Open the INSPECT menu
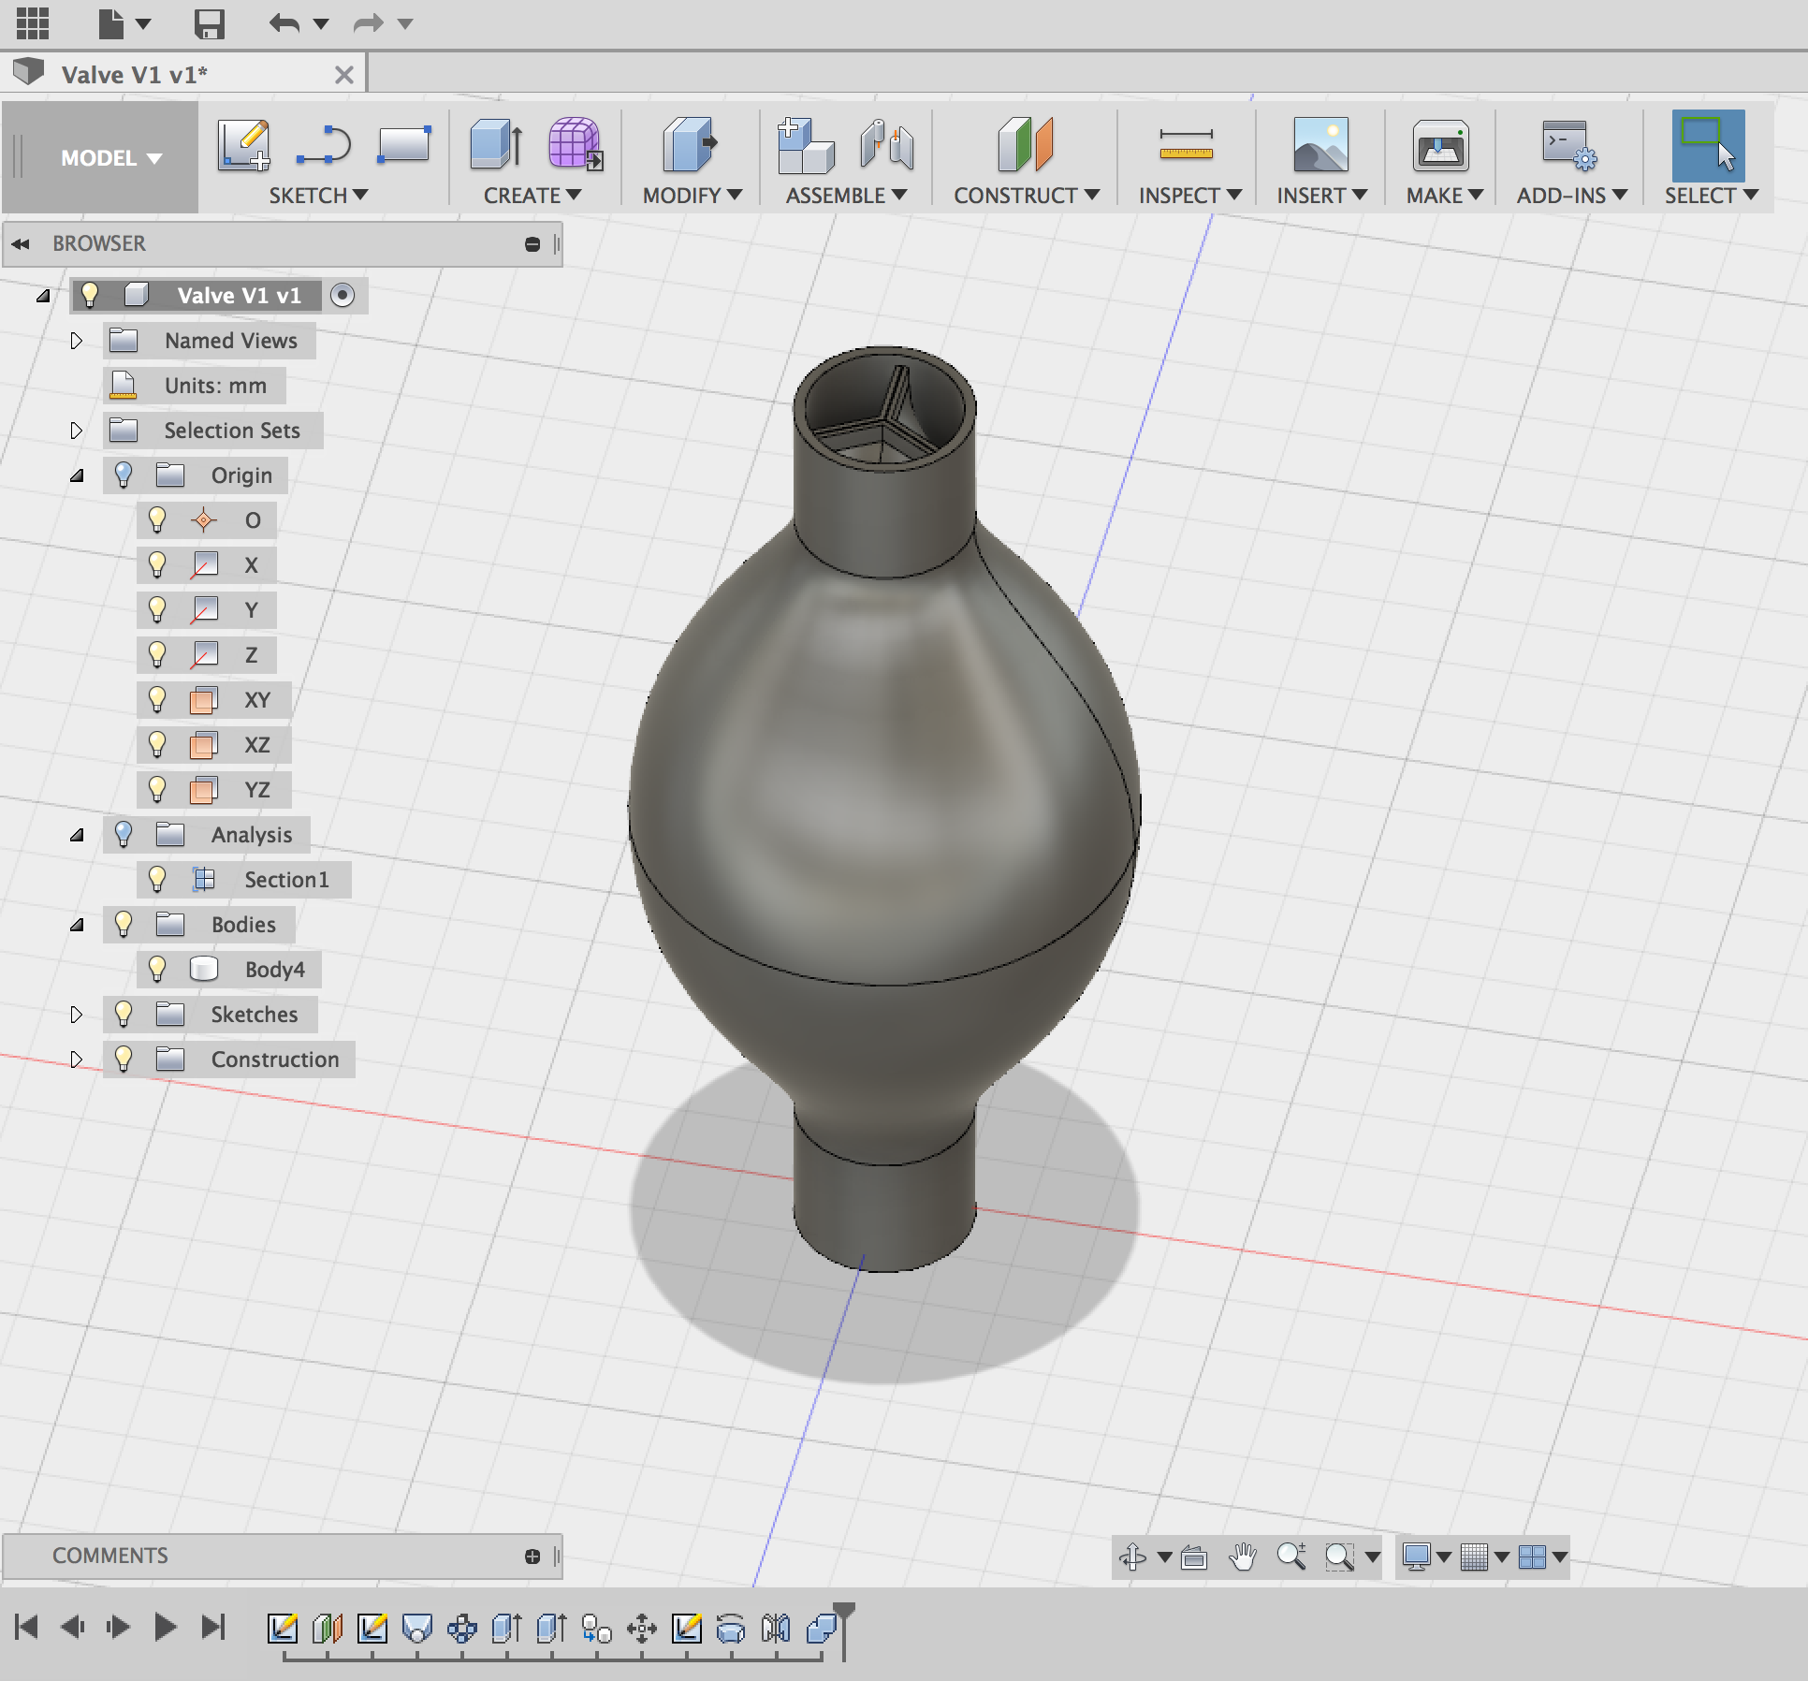1808x1681 pixels. tap(1189, 196)
